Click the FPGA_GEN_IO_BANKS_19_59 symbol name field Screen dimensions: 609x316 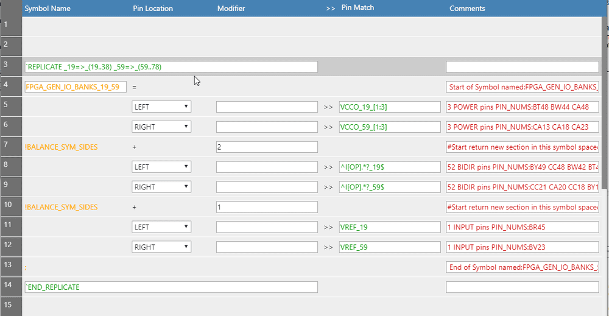[76, 87]
